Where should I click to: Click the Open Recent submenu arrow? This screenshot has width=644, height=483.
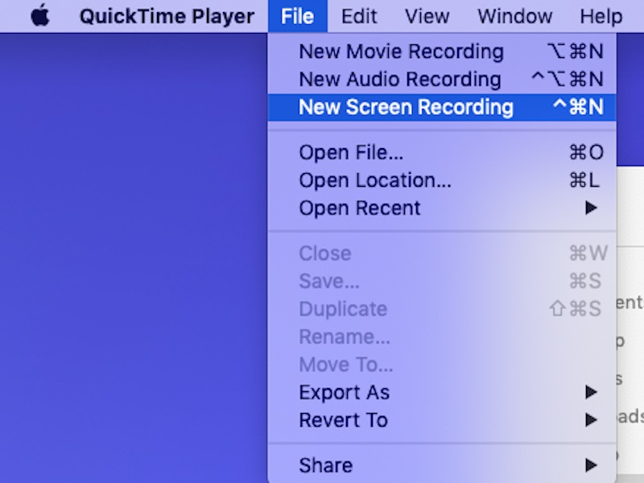(592, 208)
